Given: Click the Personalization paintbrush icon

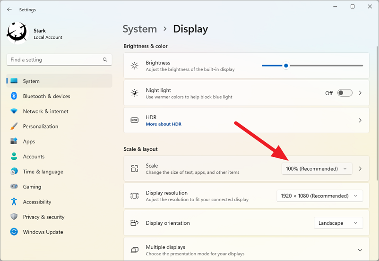Looking at the screenshot, I should (14, 126).
